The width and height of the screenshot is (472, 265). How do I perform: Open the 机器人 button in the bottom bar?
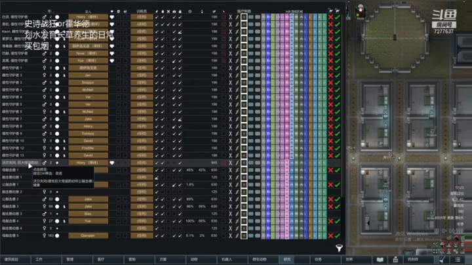click(232, 259)
